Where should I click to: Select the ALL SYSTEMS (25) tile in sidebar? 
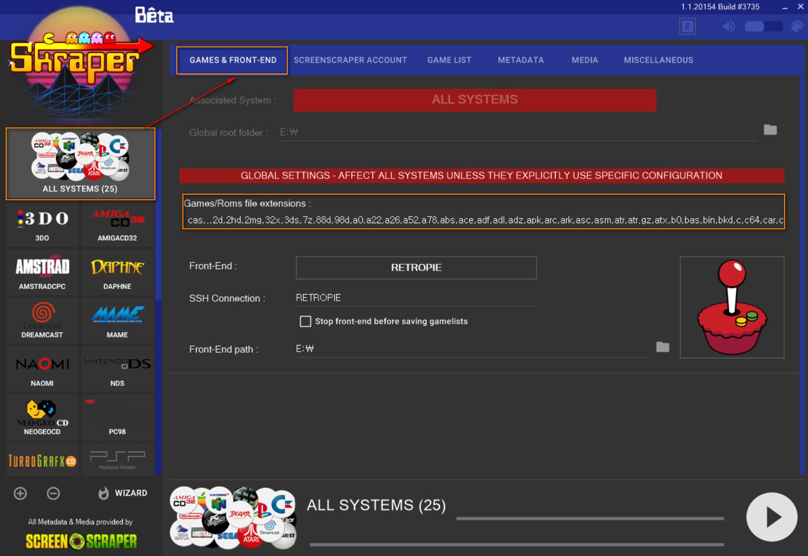click(x=80, y=164)
